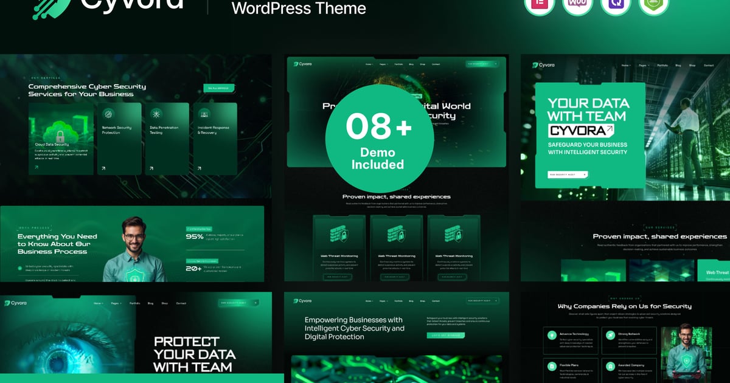Click the See All Services button
Viewport: 730px width, 383px height.
click(x=219, y=88)
